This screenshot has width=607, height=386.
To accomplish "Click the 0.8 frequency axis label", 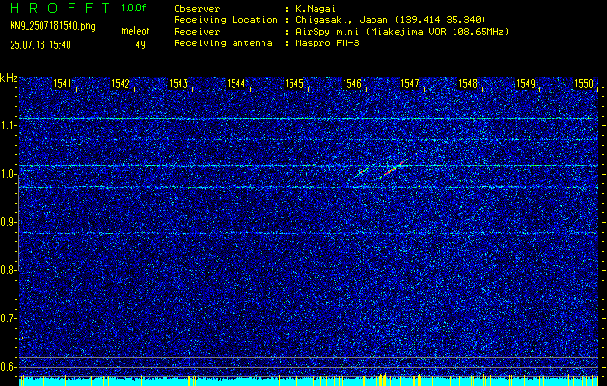I will coord(9,270).
